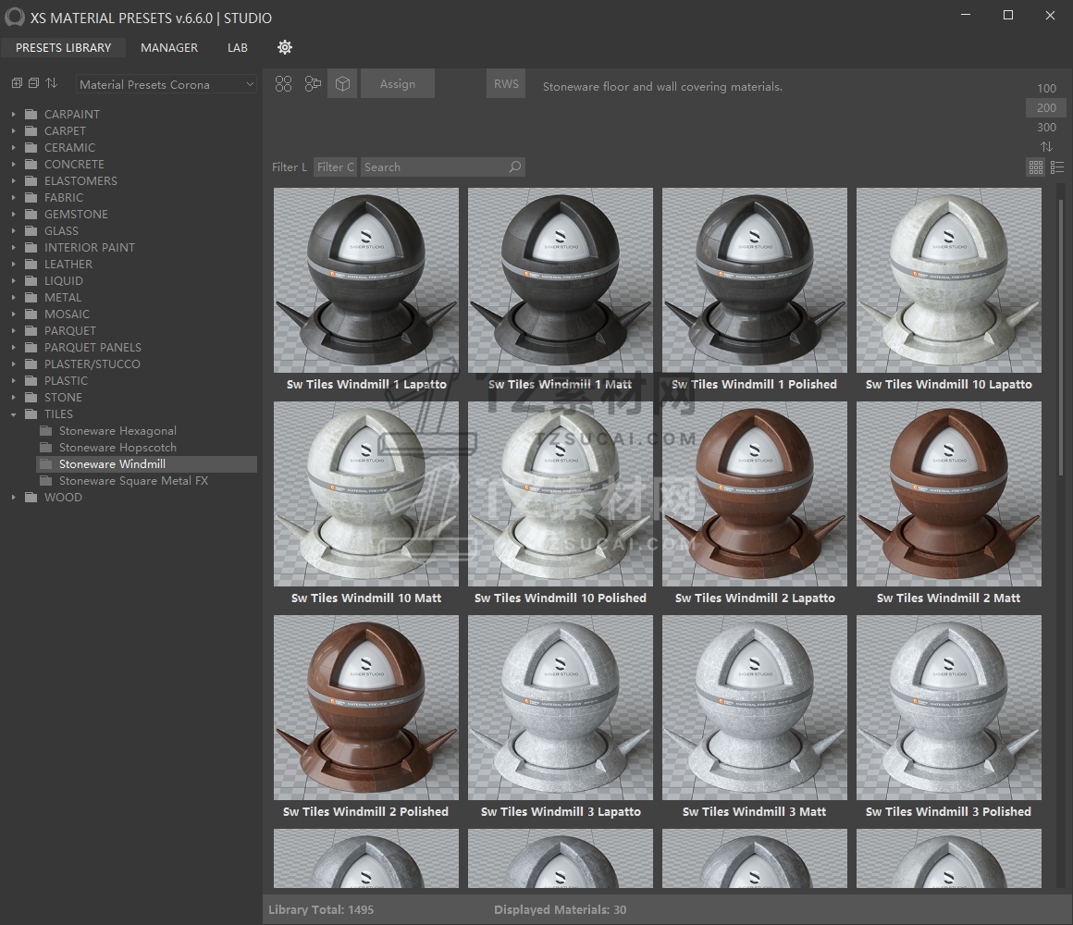Screen dimensions: 1073x925
Task: Select Sw Tiles Windmill 2 Polished thumbnail
Action: (366, 708)
